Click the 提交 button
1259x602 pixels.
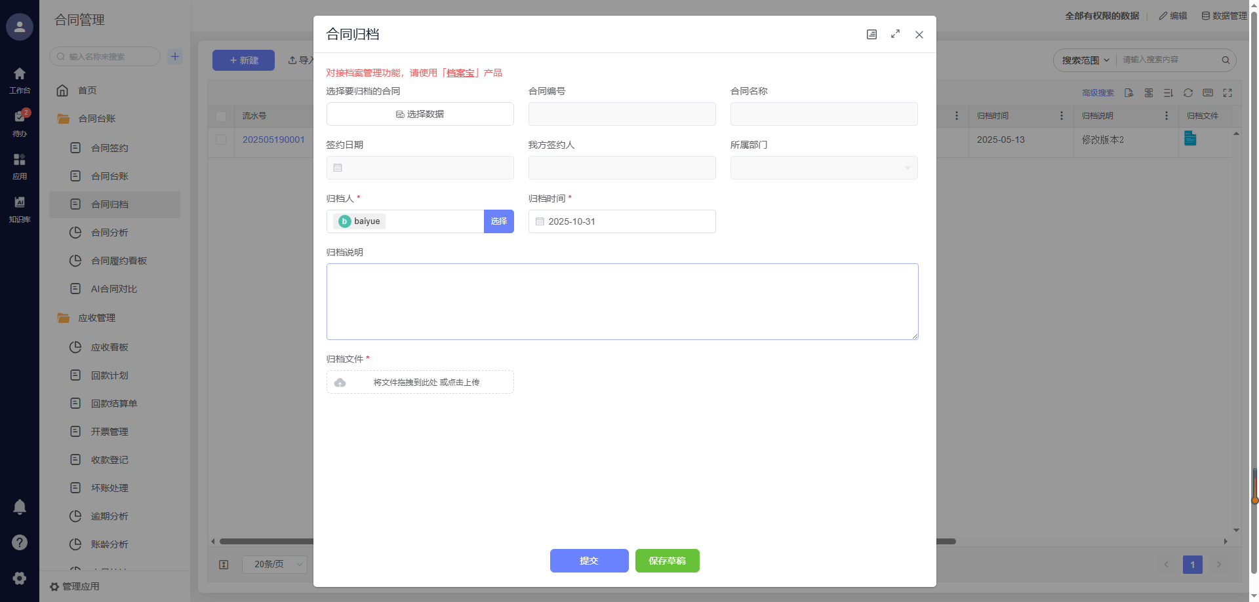(x=589, y=561)
